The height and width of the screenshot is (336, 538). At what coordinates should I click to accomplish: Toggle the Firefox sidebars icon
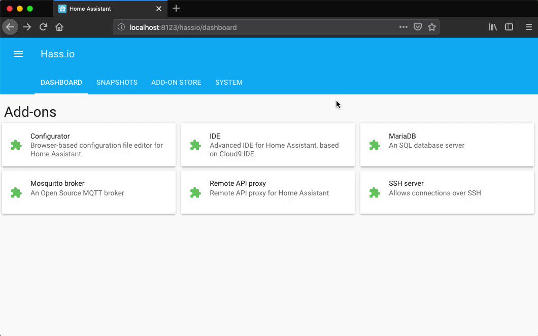coord(509,27)
